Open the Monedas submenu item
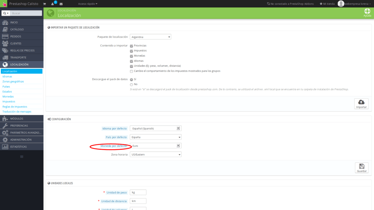374x210 pixels. 8,97
